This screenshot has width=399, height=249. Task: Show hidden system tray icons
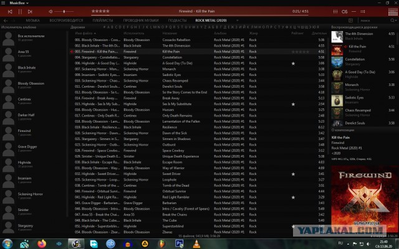coord(348,244)
